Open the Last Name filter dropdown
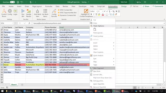 pos(24,27)
